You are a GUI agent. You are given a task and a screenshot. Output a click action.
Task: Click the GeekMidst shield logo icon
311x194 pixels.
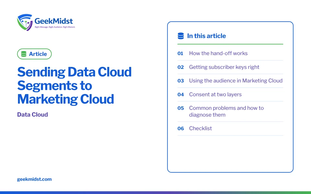click(25, 22)
